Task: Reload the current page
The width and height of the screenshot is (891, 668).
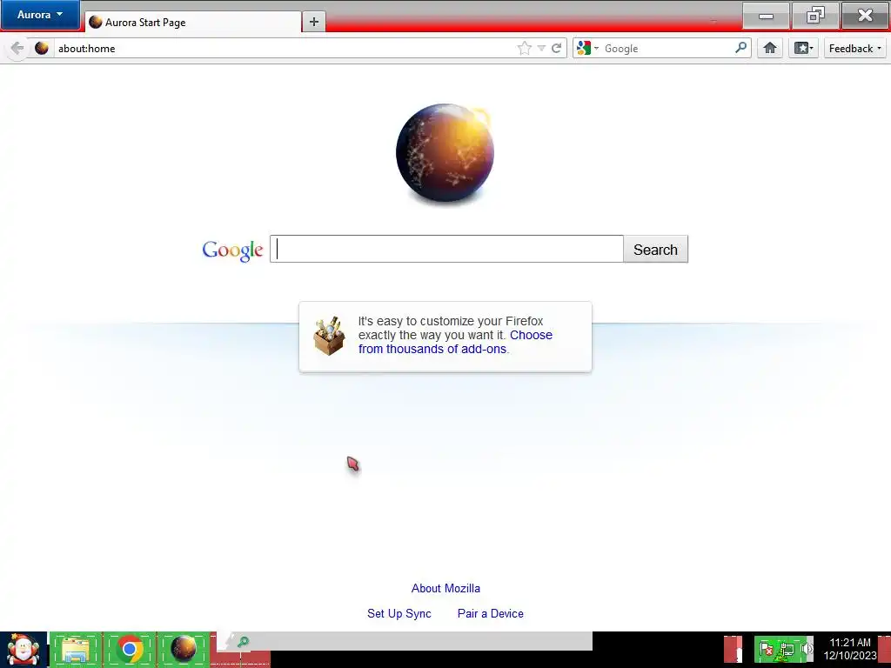Action: coord(557,49)
